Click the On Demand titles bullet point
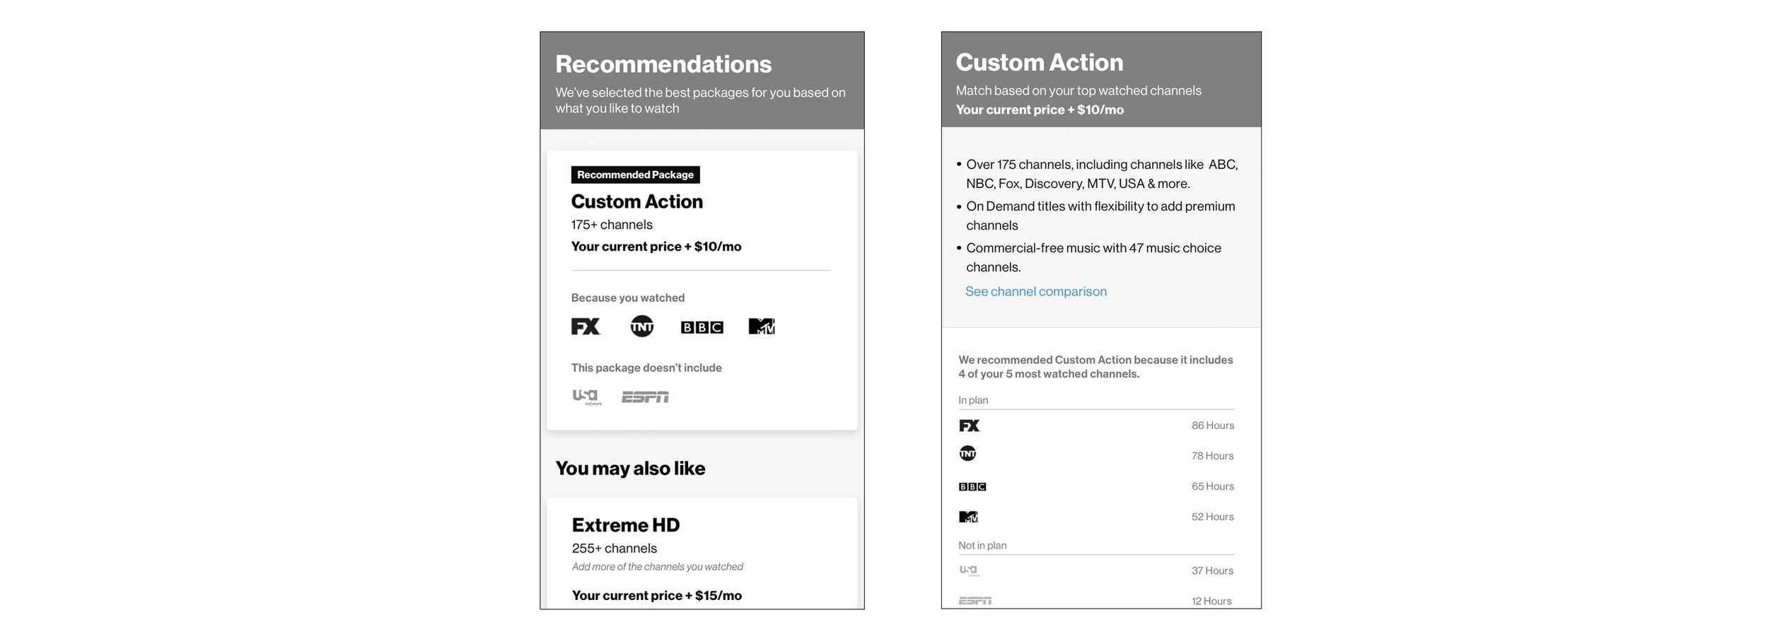 click(1100, 216)
